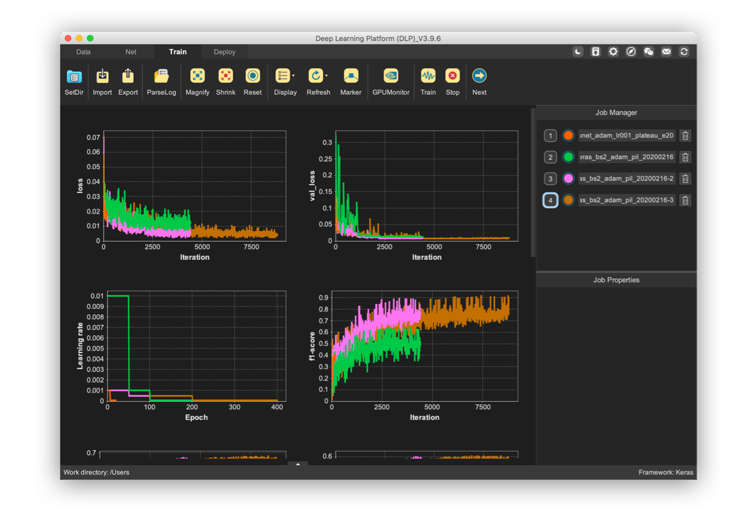Screen dimensions: 756x513
Task: Click the ParseLog folder icon
Action: [x=161, y=76]
